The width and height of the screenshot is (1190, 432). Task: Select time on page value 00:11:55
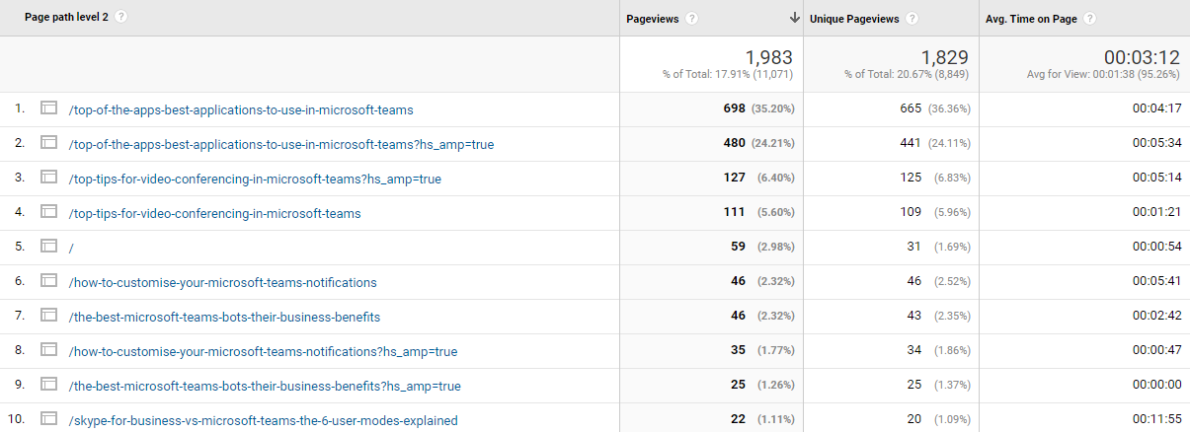coord(1157,420)
